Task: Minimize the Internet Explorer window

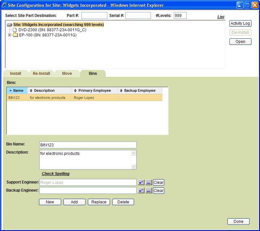Action: [x=240, y=5]
